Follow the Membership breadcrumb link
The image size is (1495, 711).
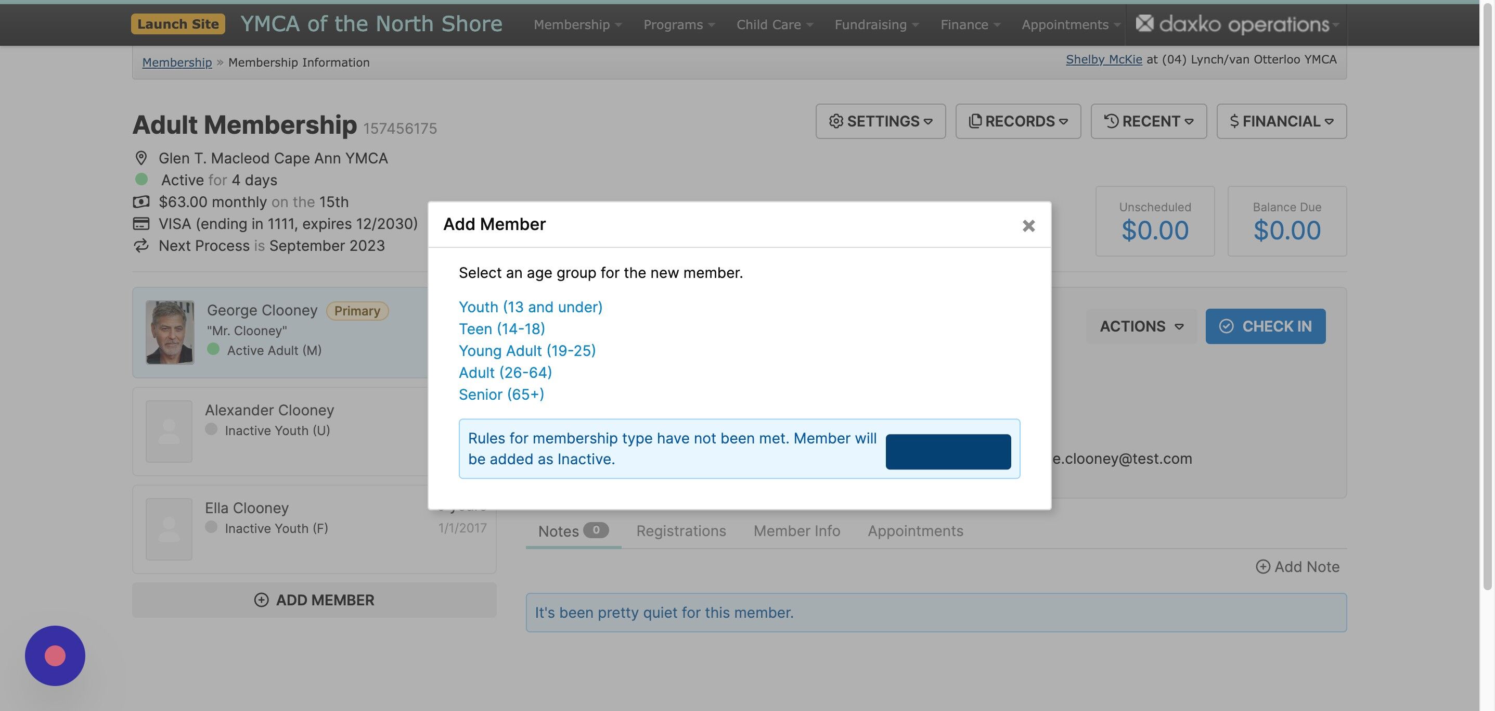point(177,62)
